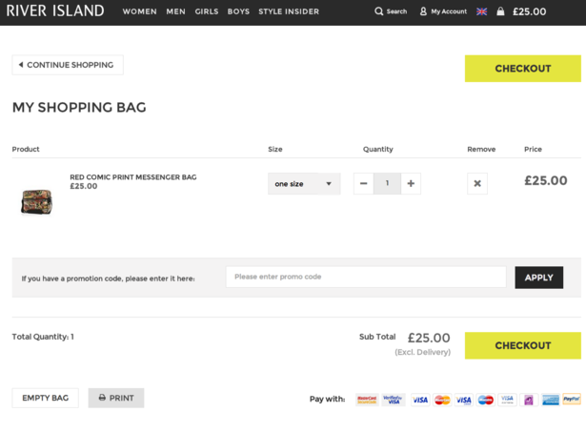Click the Price column header
Image resolution: width=586 pixels, height=433 pixels.
coord(533,149)
